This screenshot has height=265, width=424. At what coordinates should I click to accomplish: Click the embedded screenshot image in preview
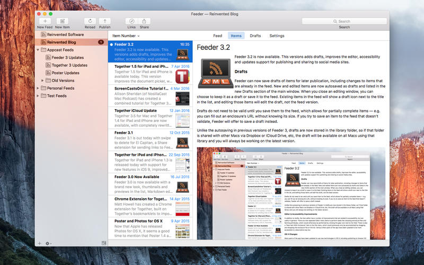click(x=291, y=193)
